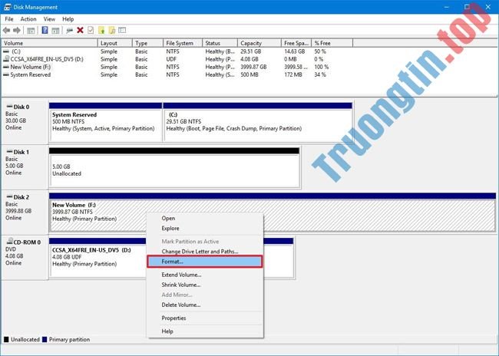Sort by the Layout column header

pos(115,43)
